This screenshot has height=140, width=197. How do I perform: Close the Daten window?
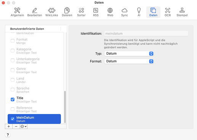[x=3, y=3]
